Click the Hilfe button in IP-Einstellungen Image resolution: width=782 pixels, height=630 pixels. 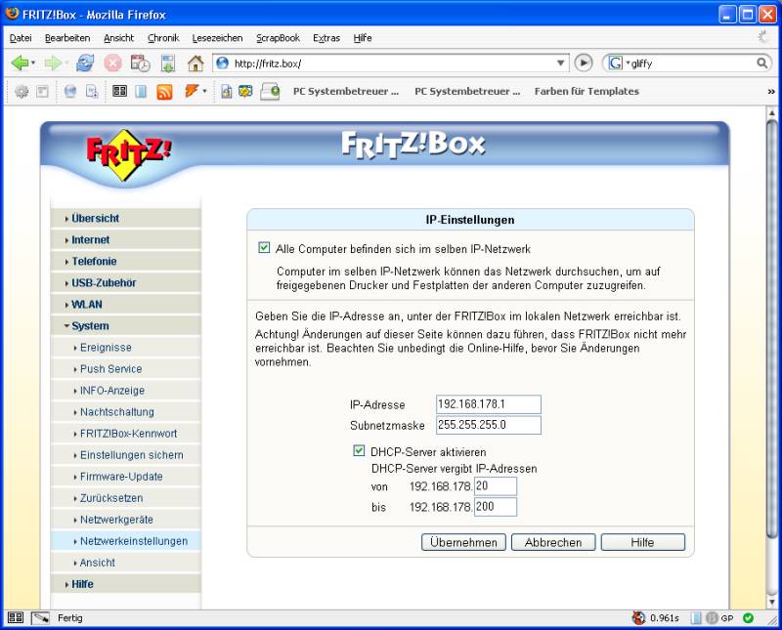643,542
